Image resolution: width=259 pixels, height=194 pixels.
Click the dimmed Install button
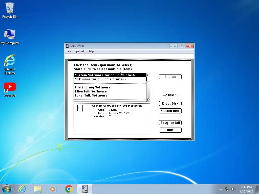[x=170, y=77]
